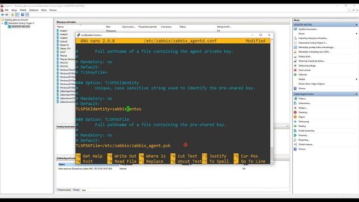Switch to the Sieć tab
Screen dimensions: 359x202
point(84,190)
